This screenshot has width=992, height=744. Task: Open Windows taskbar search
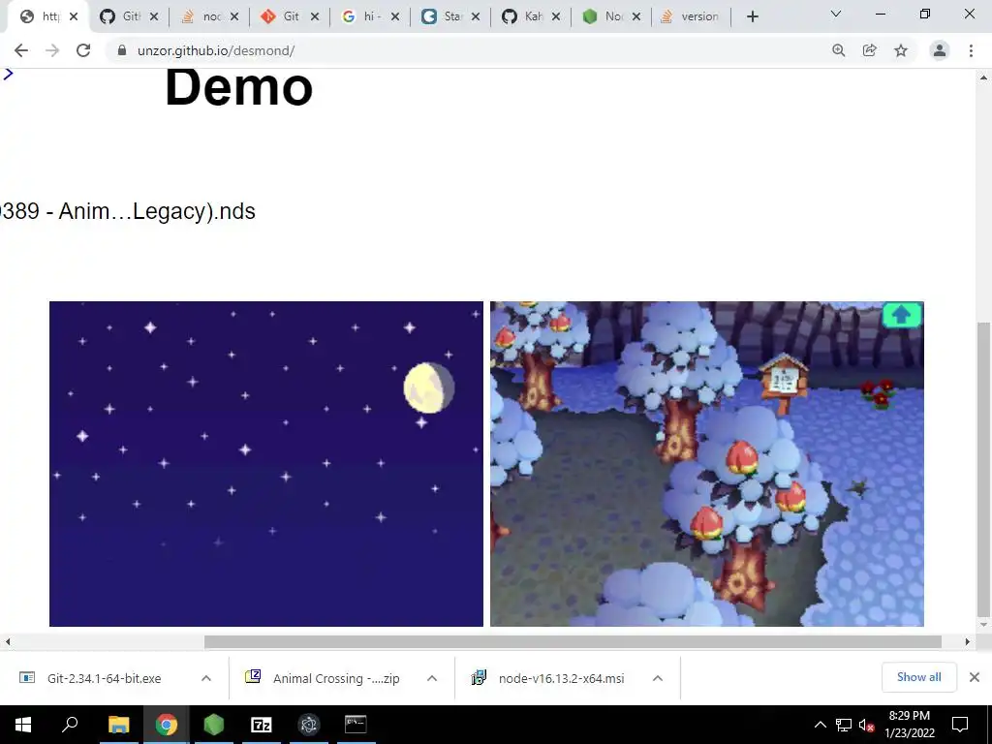[x=70, y=725]
